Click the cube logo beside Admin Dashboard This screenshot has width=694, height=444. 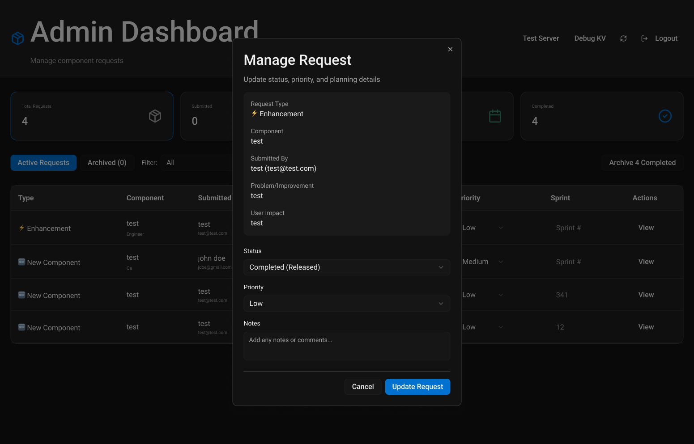(x=17, y=38)
